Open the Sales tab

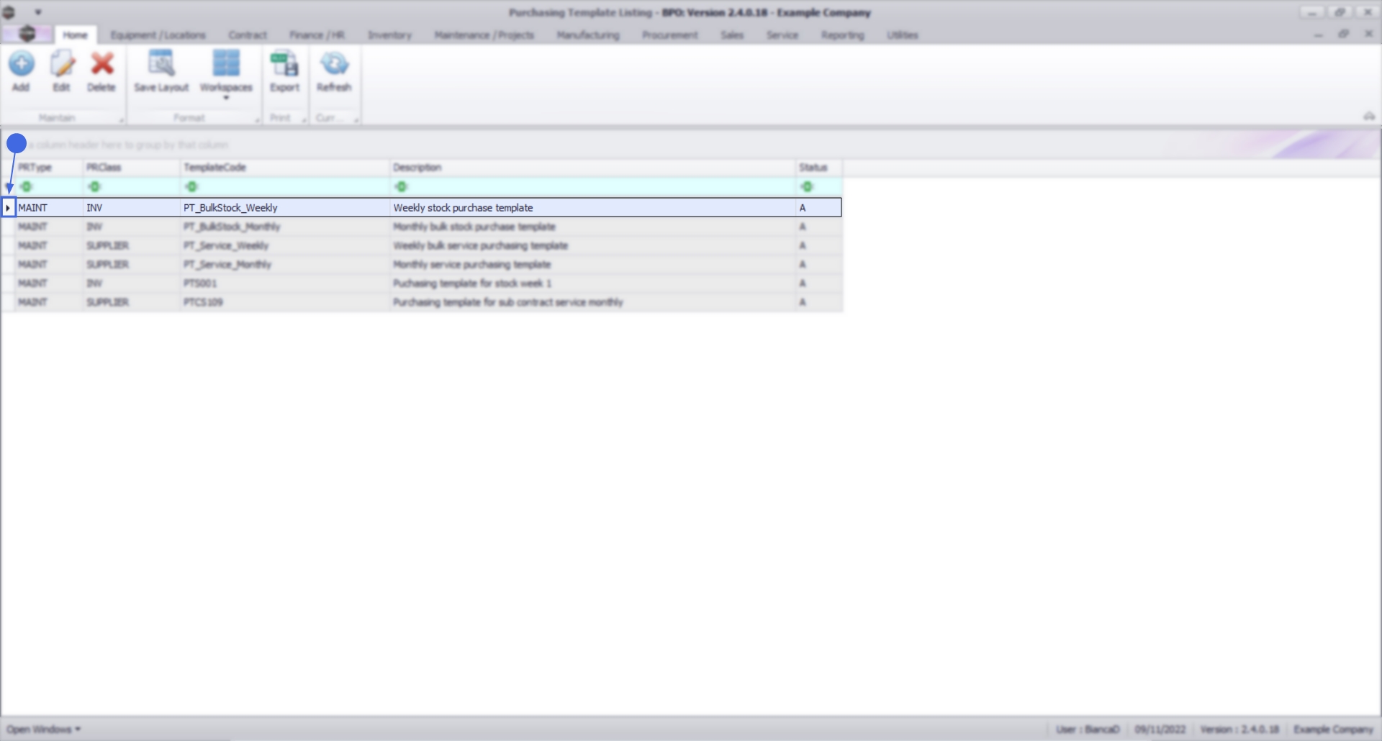[x=732, y=35]
